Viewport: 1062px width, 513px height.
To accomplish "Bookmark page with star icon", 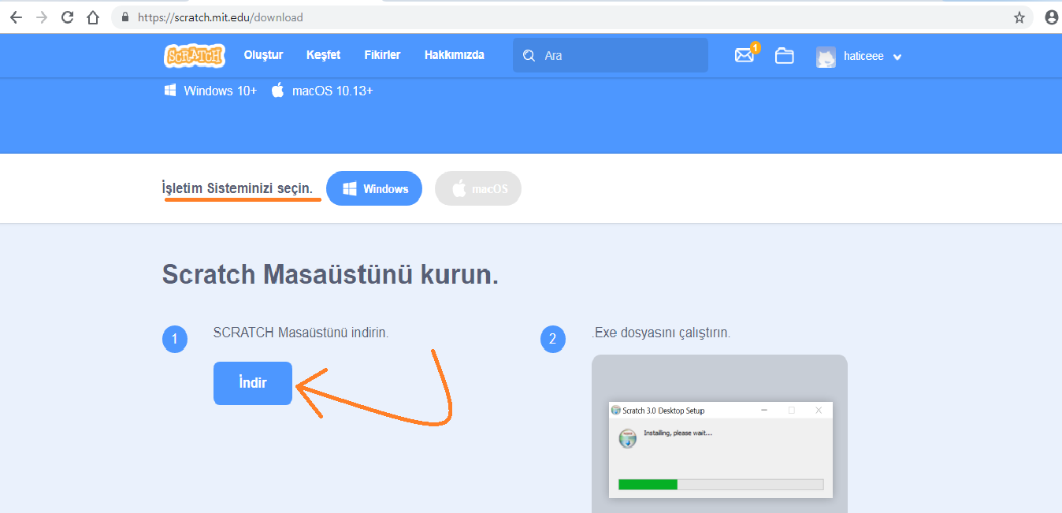I will tap(1019, 17).
